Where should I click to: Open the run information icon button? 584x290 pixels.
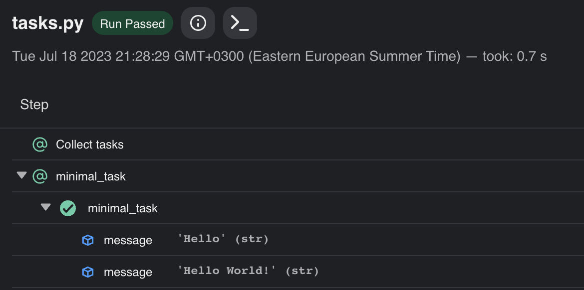pyautogui.click(x=198, y=23)
